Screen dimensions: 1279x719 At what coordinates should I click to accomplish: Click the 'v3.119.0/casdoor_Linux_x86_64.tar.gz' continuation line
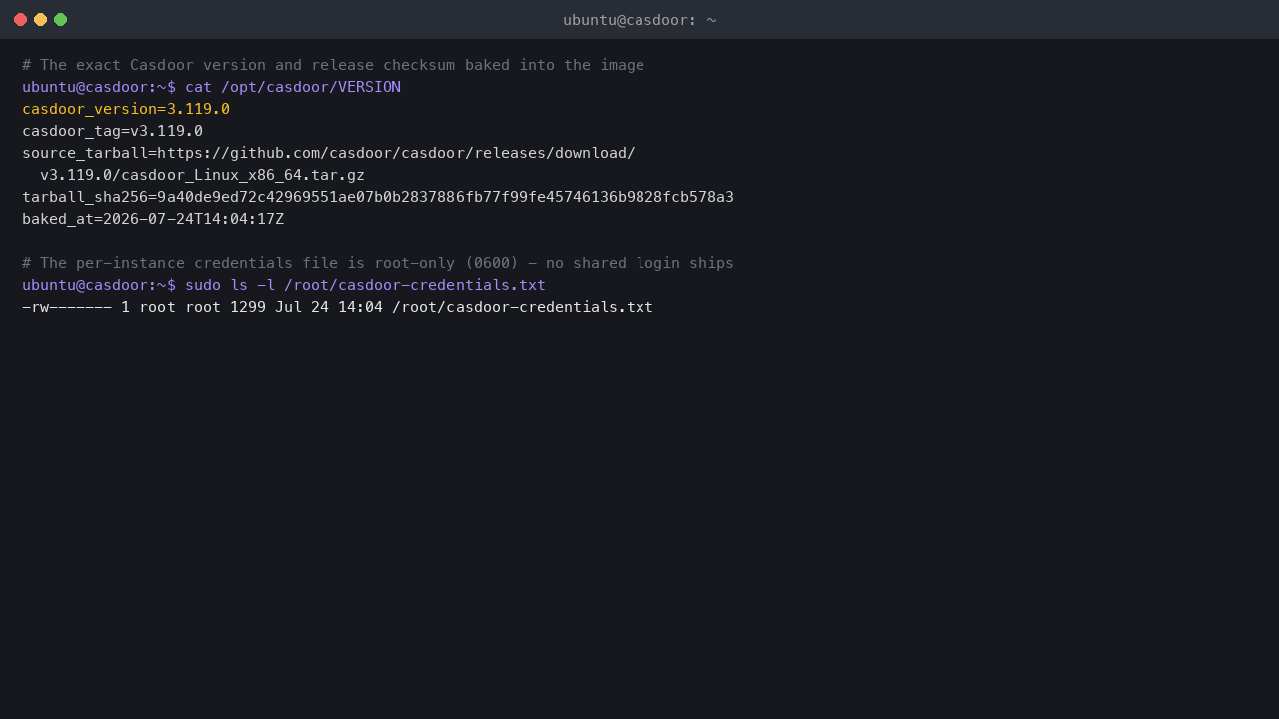[x=202, y=175]
